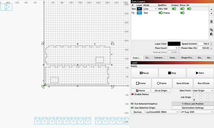Screen dimensions: 214x128
Task: Disable Cut Selected Graphics
Action: tap(132, 104)
